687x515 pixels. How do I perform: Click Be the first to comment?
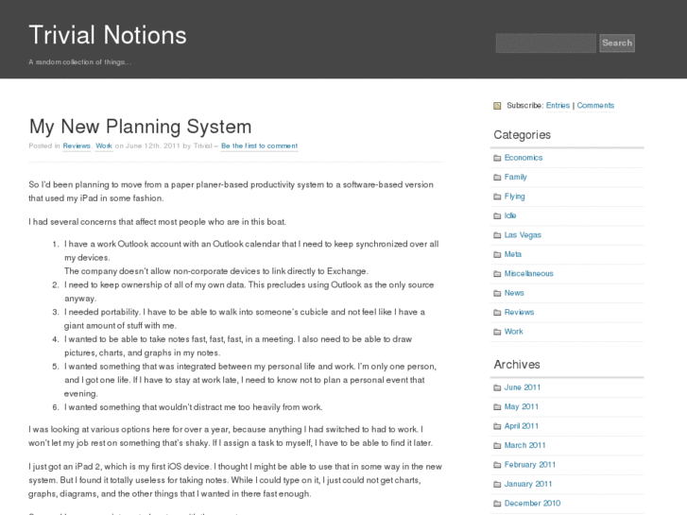(259, 146)
